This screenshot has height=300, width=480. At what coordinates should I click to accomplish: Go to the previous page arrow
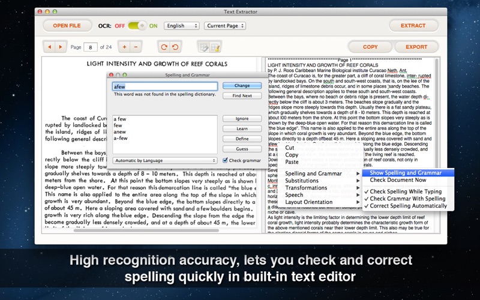[x=49, y=47]
